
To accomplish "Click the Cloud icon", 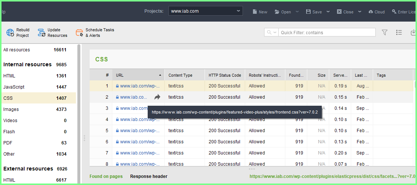I will (371, 12).
